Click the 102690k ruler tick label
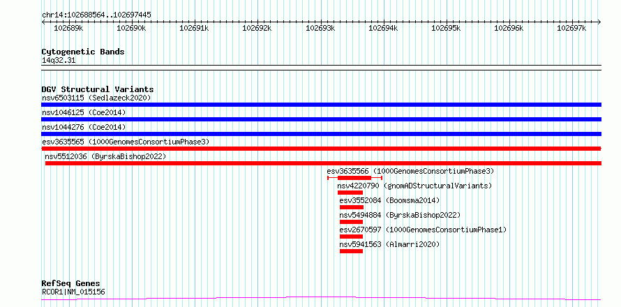This screenshot has width=621, height=307. tap(131, 28)
